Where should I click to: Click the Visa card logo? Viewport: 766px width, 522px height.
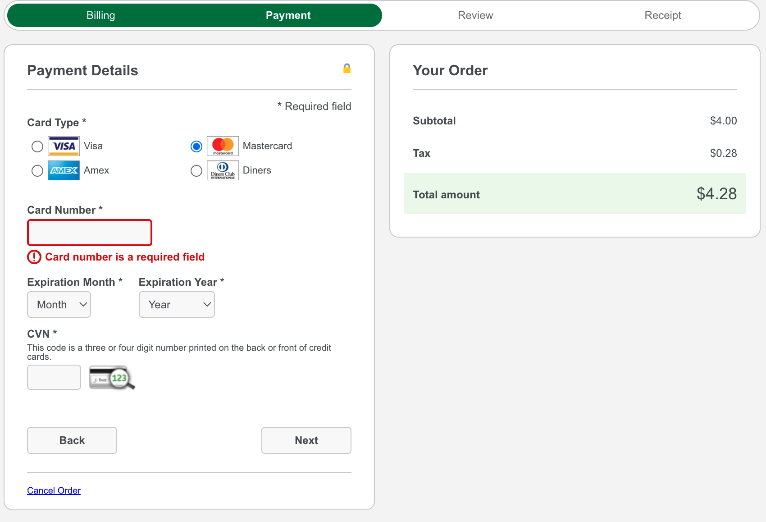[x=64, y=146]
